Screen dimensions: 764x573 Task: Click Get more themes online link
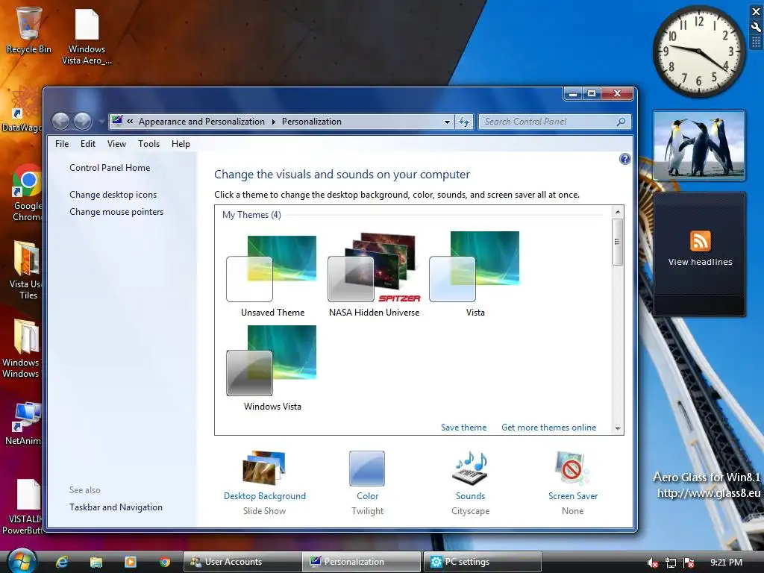click(x=548, y=428)
